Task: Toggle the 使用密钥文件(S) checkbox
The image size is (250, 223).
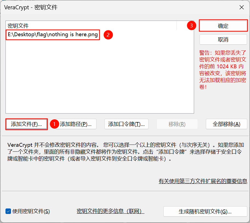Action: click(x=8, y=211)
